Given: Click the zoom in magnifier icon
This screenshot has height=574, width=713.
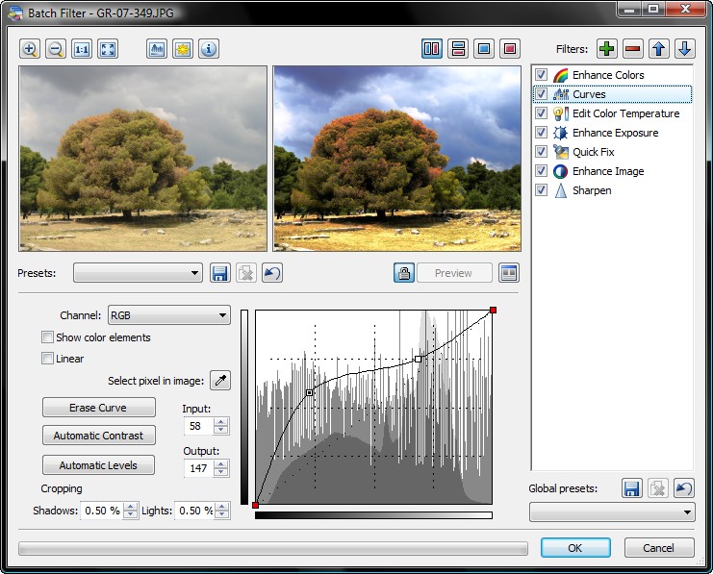Looking at the screenshot, I should [x=30, y=49].
